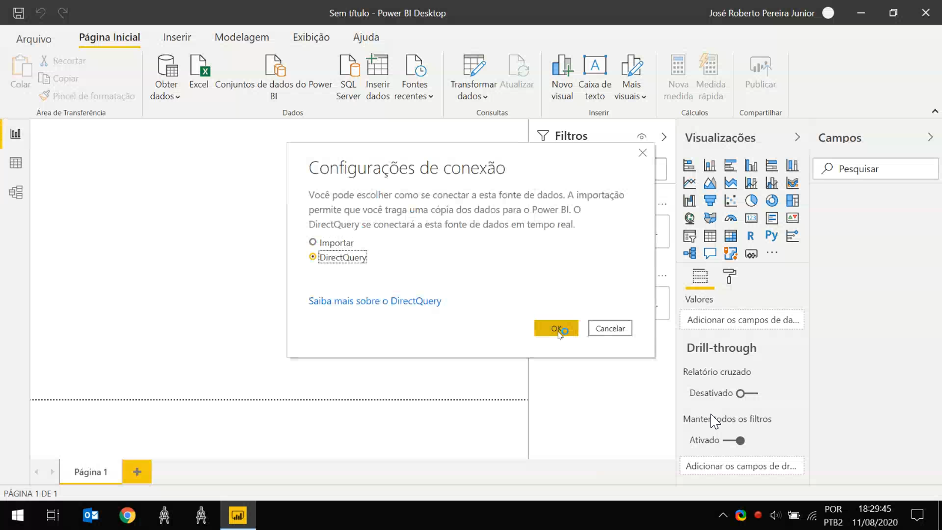
Task: Click the Pesquisar field in Campos
Action: (x=876, y=169)
